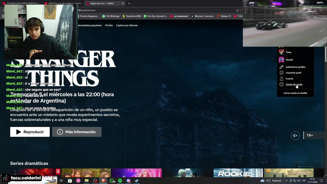Open Centro de ayuda
327x184 pixels.
click(294, 84)
